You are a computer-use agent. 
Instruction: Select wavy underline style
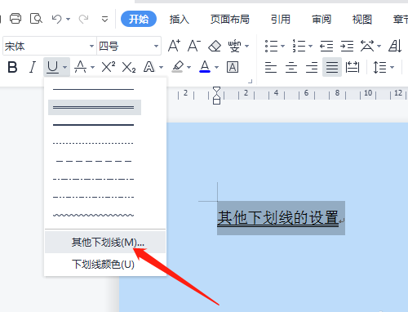click(94, 215)
